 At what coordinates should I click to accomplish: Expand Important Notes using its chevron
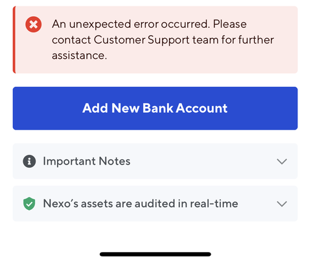(x=282, y=161)
